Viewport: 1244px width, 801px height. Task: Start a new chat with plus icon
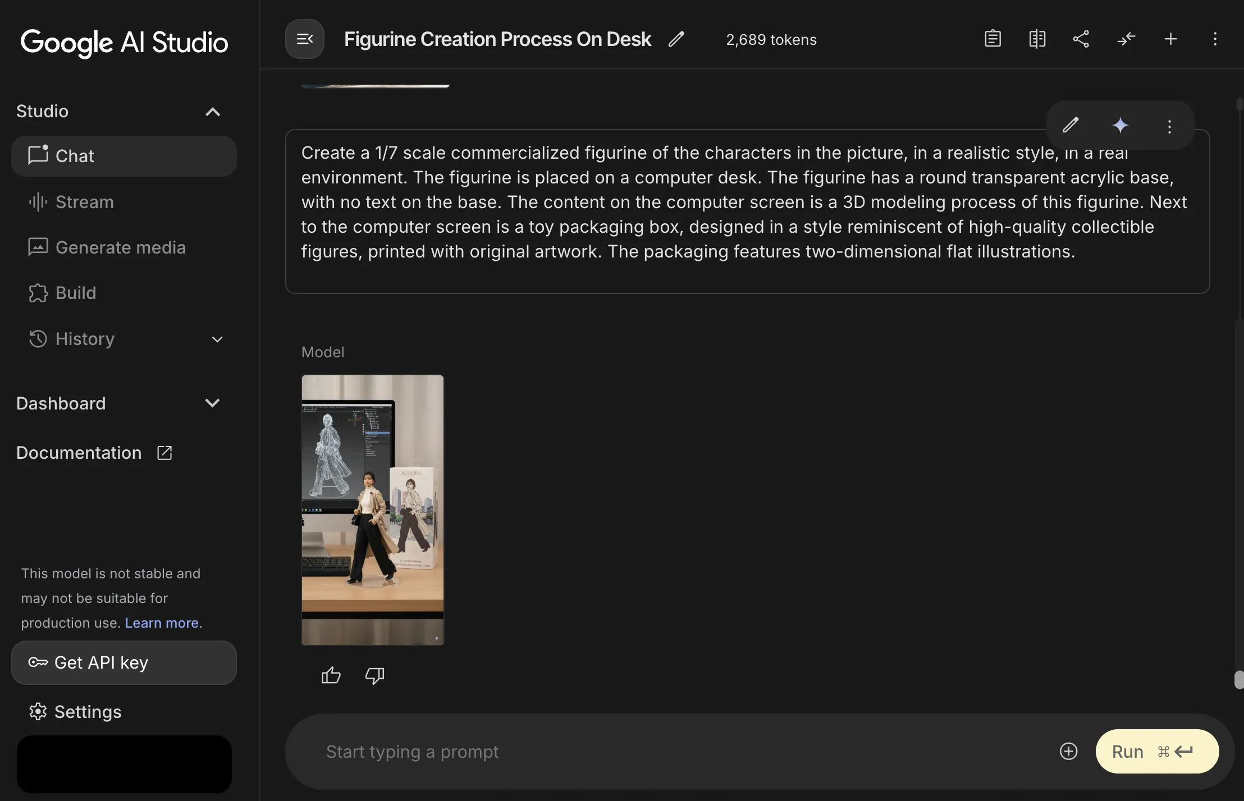coord(1170,39)
